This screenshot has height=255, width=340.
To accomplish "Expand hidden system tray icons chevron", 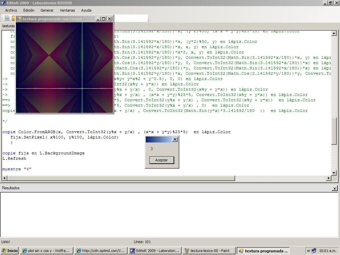I will [308, 251].
